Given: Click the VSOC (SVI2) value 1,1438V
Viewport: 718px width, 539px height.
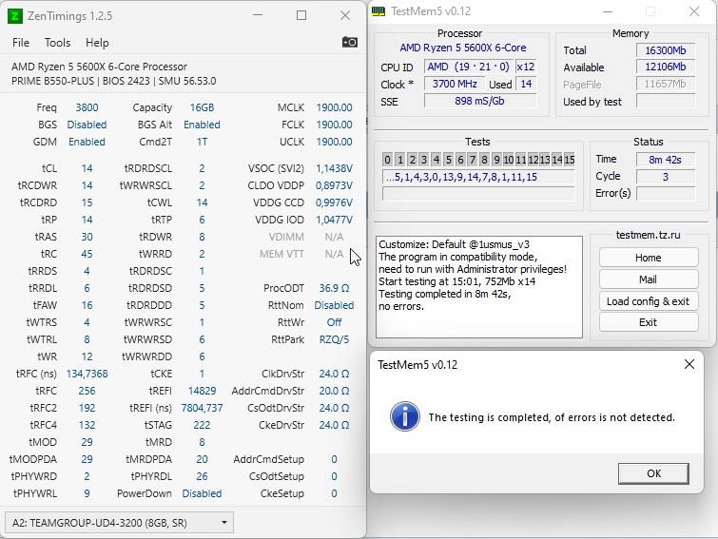Looking at the screenshot, I should pos(334,168).
